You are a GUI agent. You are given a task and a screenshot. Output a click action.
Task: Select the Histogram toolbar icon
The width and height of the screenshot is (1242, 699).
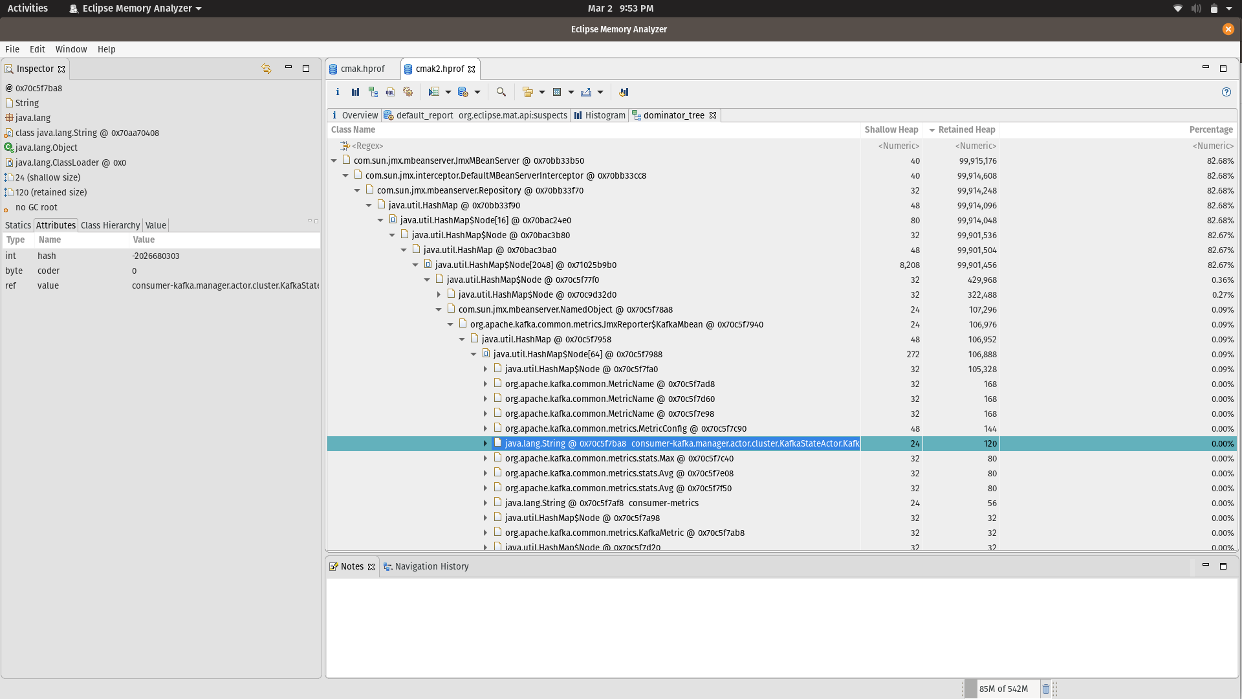tap(355, 92)
